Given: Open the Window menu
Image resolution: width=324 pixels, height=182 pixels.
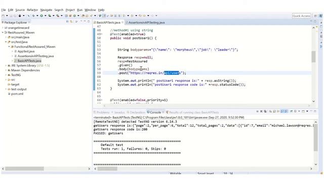Looking at the screenshot, I should 90,10.
